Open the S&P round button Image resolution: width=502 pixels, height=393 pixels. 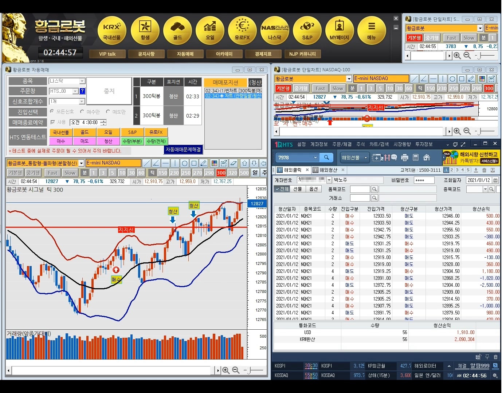click(x=307, y=31)
